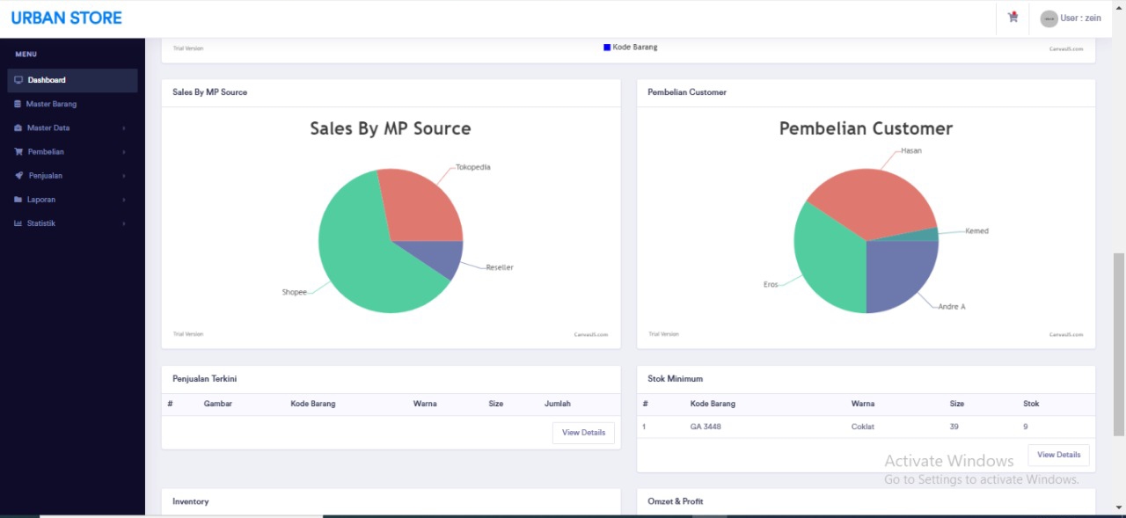Expand the Pembelian submenu chevron

[124, 152]
